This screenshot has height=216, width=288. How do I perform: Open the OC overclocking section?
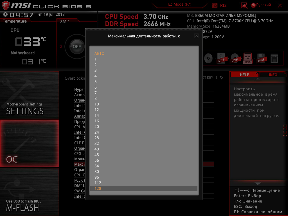29,143
